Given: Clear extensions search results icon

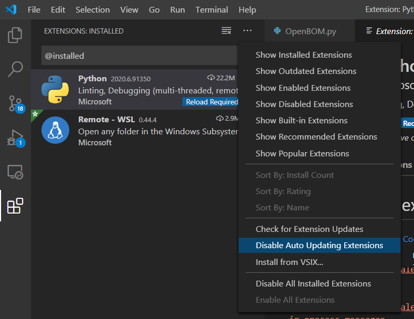Looking at the screenshot, I should click(226, 31).
